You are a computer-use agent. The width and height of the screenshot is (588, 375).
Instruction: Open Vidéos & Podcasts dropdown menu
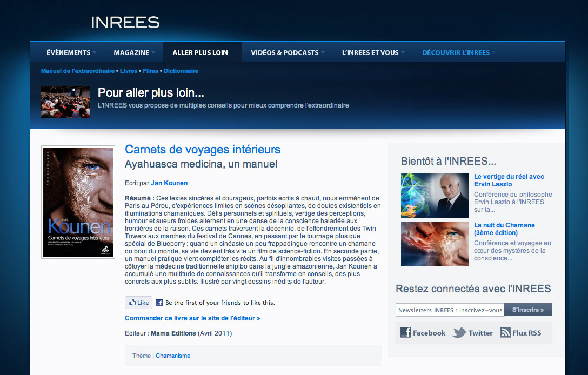tap(288, 53)
